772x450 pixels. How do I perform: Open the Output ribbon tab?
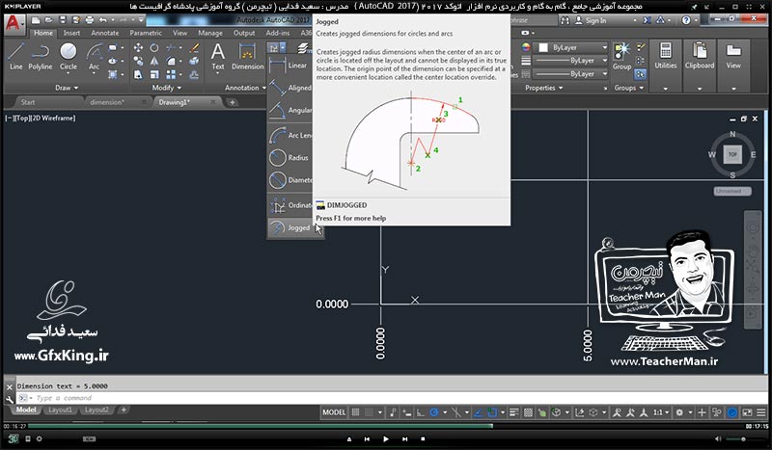(x=244, y=33)
